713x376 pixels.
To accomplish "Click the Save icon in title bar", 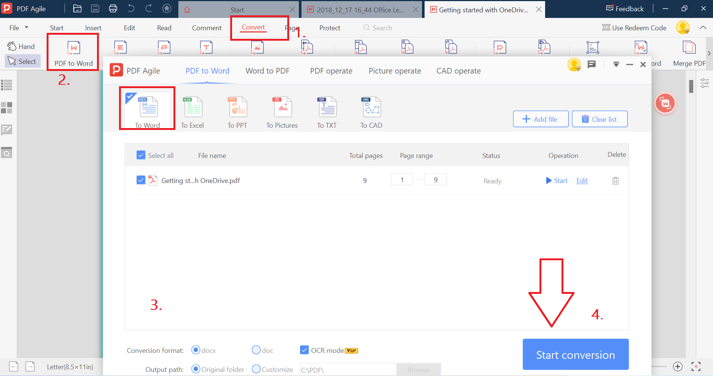I will (95, 9).
